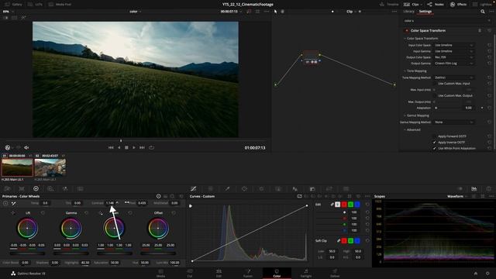
Task: Stop playback
Action: (x=126, y=148)
